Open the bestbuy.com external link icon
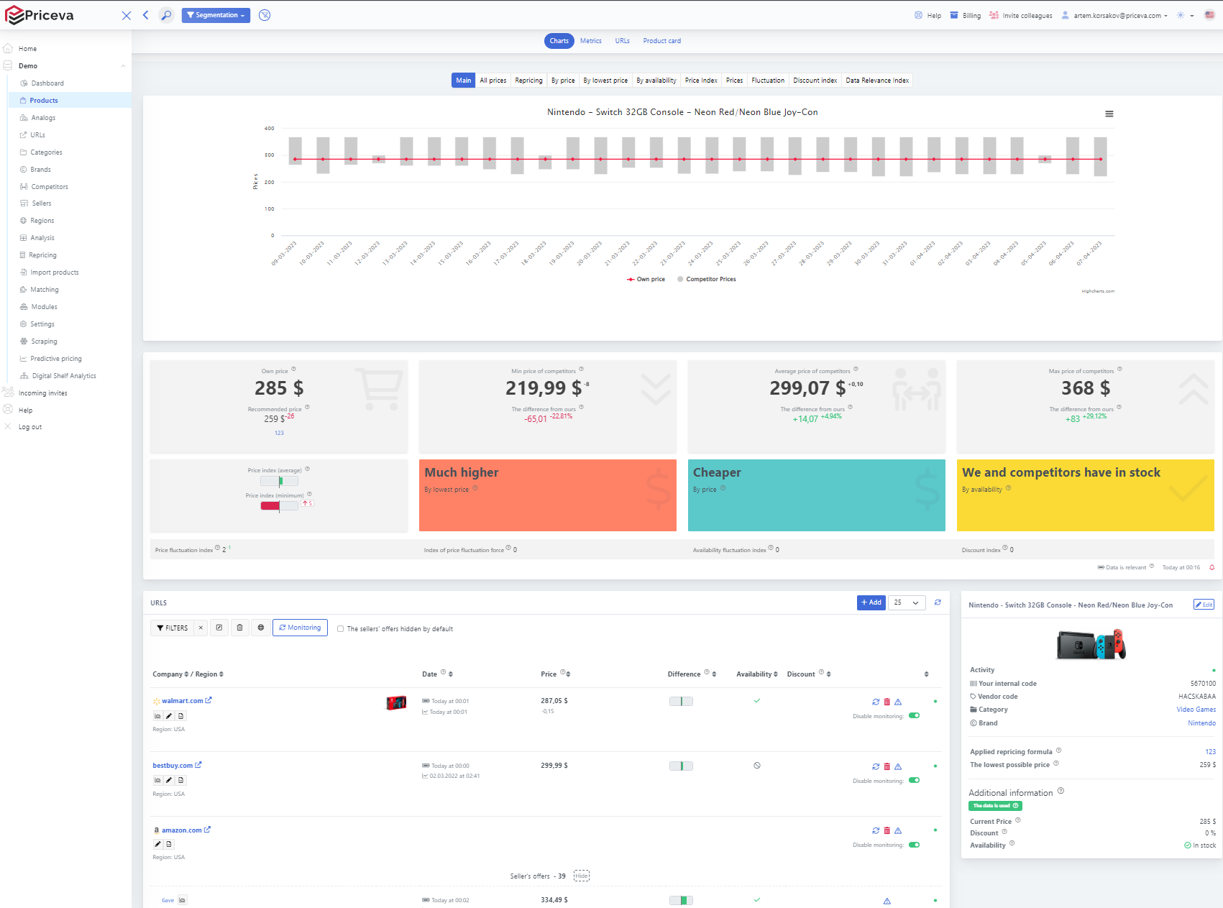Viewport: 1223px width, 908px height. 198,765
